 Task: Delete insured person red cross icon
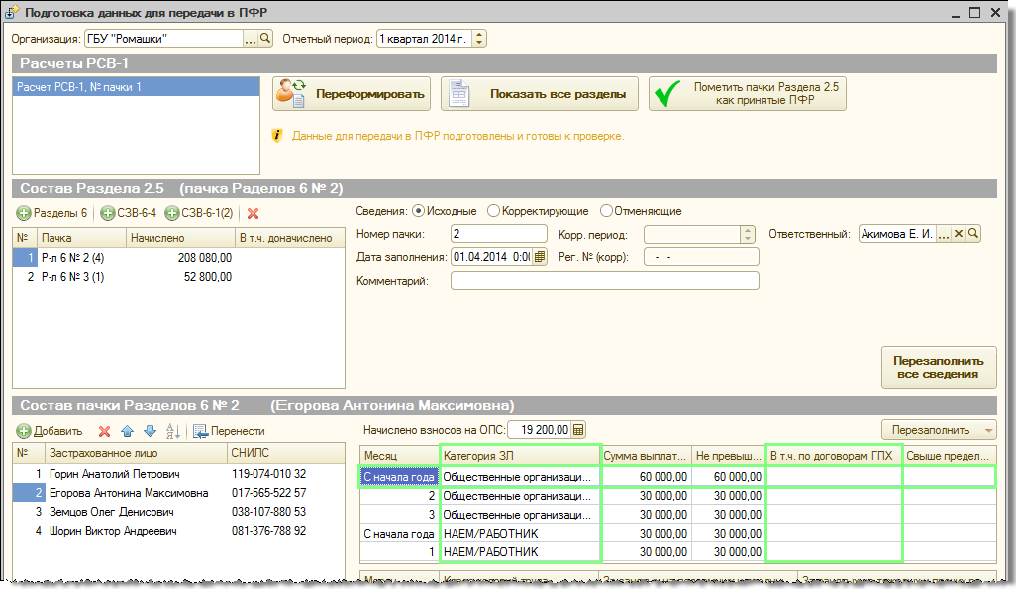pos(104,431)
